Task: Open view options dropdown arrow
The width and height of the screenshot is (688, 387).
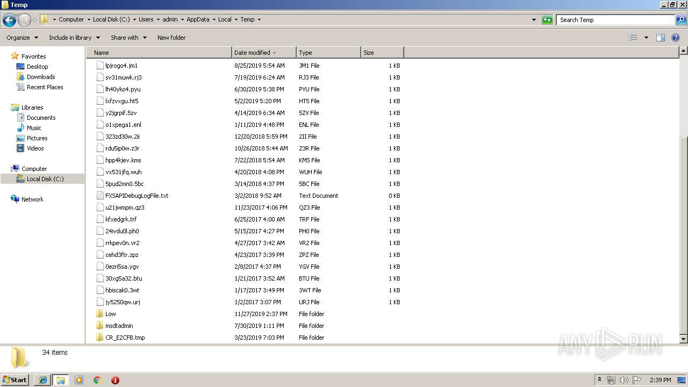Action: [x=646, y=38]
